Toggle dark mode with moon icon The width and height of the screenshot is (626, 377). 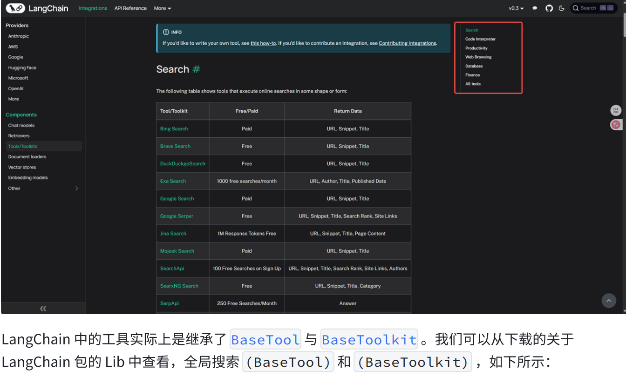pos(561,8)
